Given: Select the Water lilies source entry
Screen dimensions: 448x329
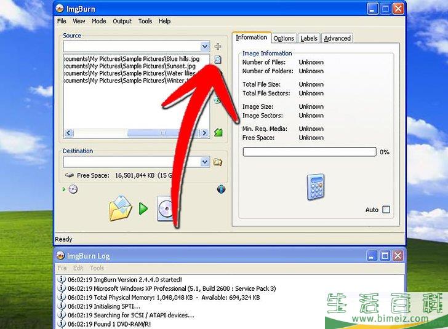Looking at the screenshot, I should click(x=130, y=73).
